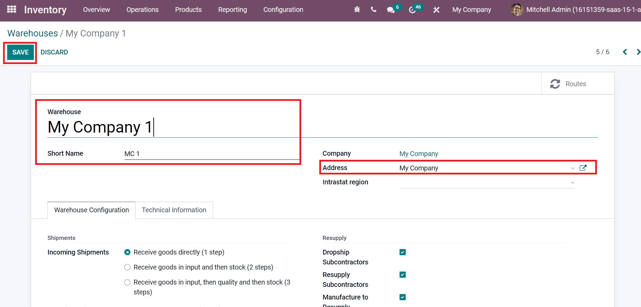Open the conversations chat icon

(391, 10)
